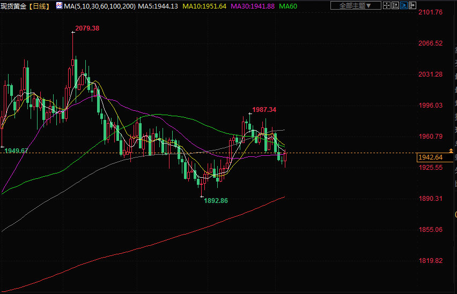Click the 2079.38 high price marker

click(87, 28)
